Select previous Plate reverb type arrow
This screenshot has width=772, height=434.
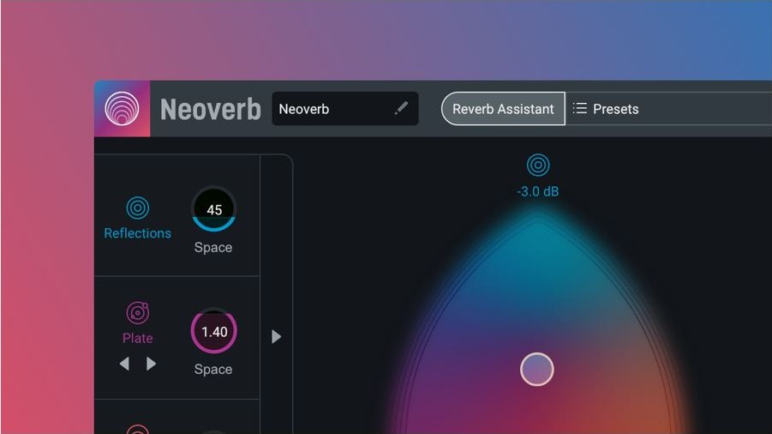click(x=124, y=364)
